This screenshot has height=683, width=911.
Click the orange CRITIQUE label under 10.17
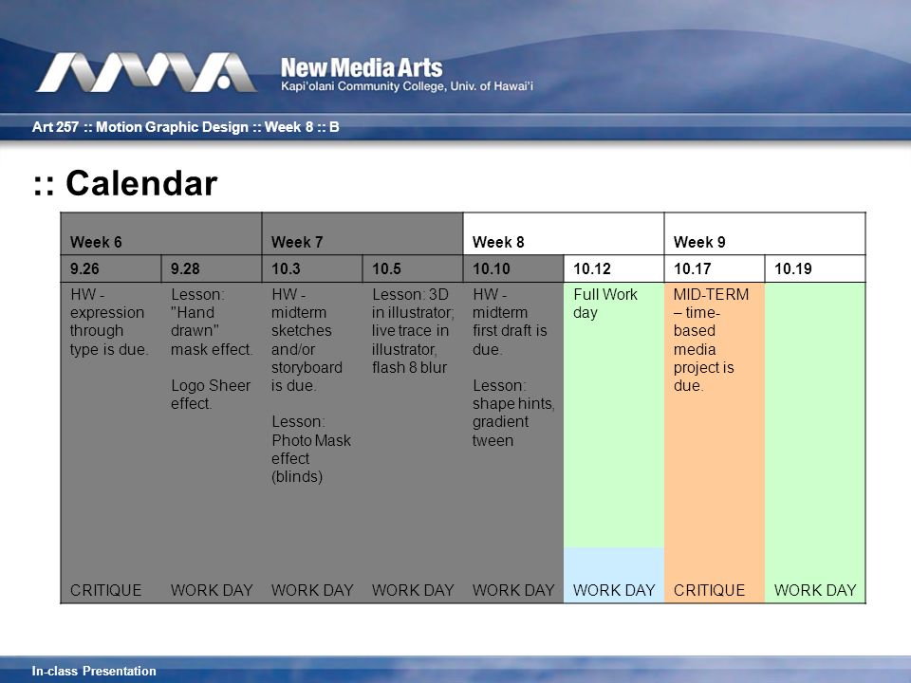tap(709, 590)
